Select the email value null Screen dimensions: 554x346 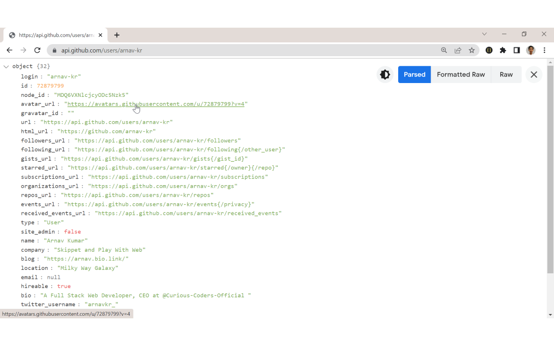(x=54, y=277)
